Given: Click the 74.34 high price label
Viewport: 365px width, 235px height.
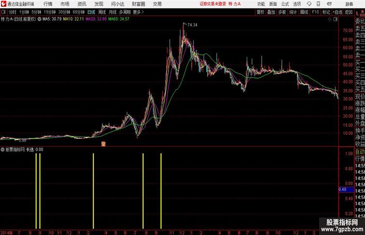Looking at the screenshot, I should (192, 25).
